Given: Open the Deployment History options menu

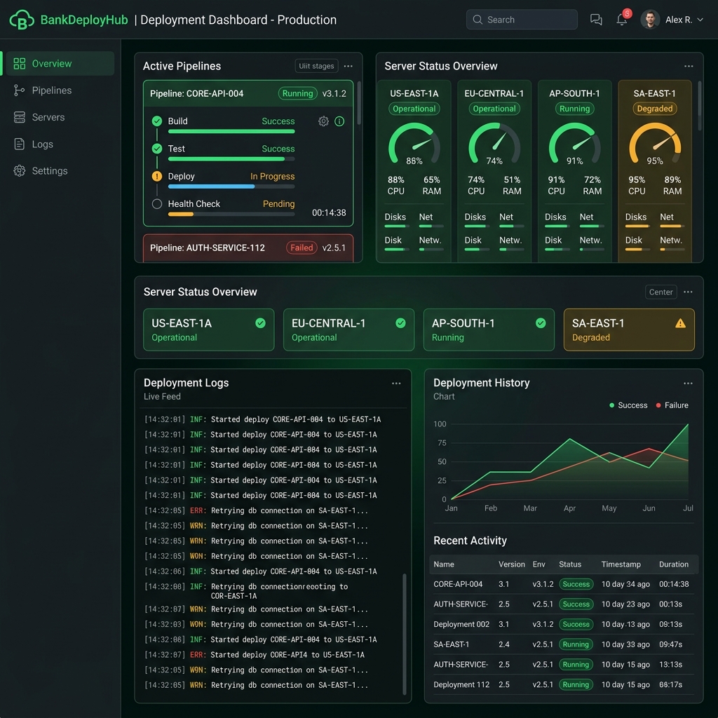Looking at the screenshot, I should pos(688,384).
